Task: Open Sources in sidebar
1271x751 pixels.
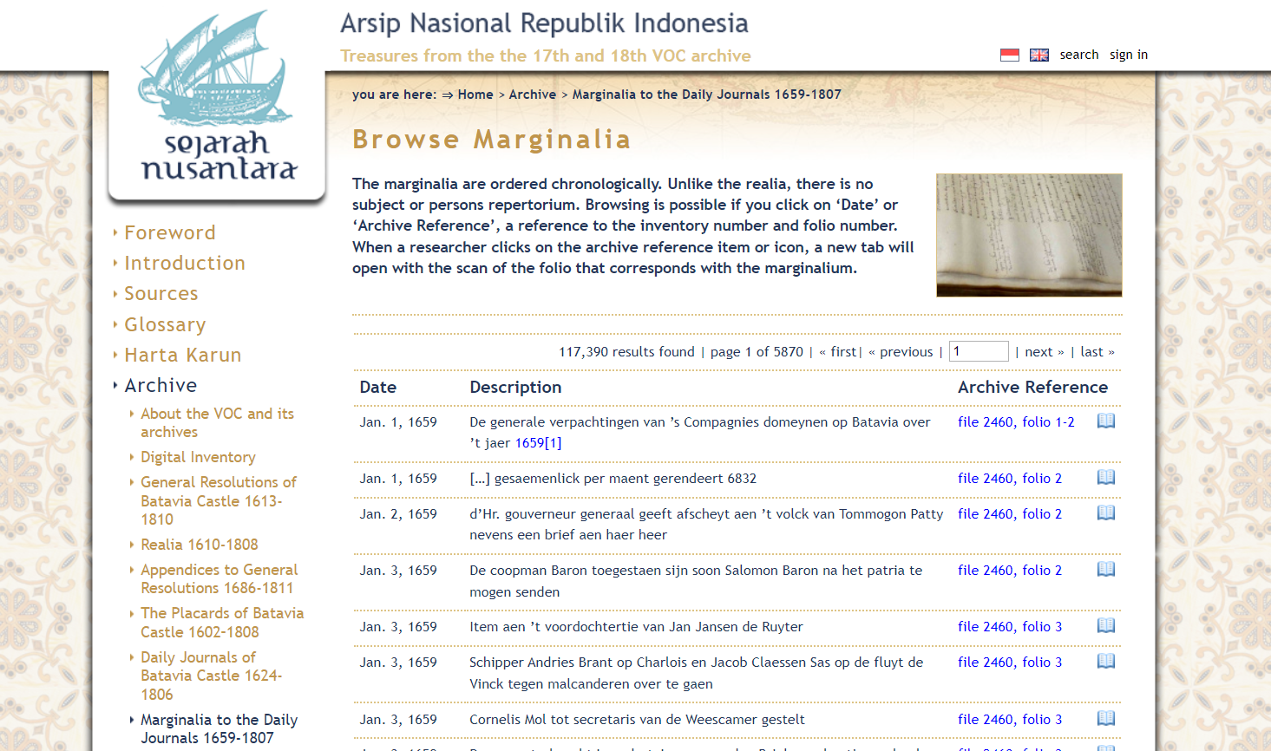Action: 161,293
